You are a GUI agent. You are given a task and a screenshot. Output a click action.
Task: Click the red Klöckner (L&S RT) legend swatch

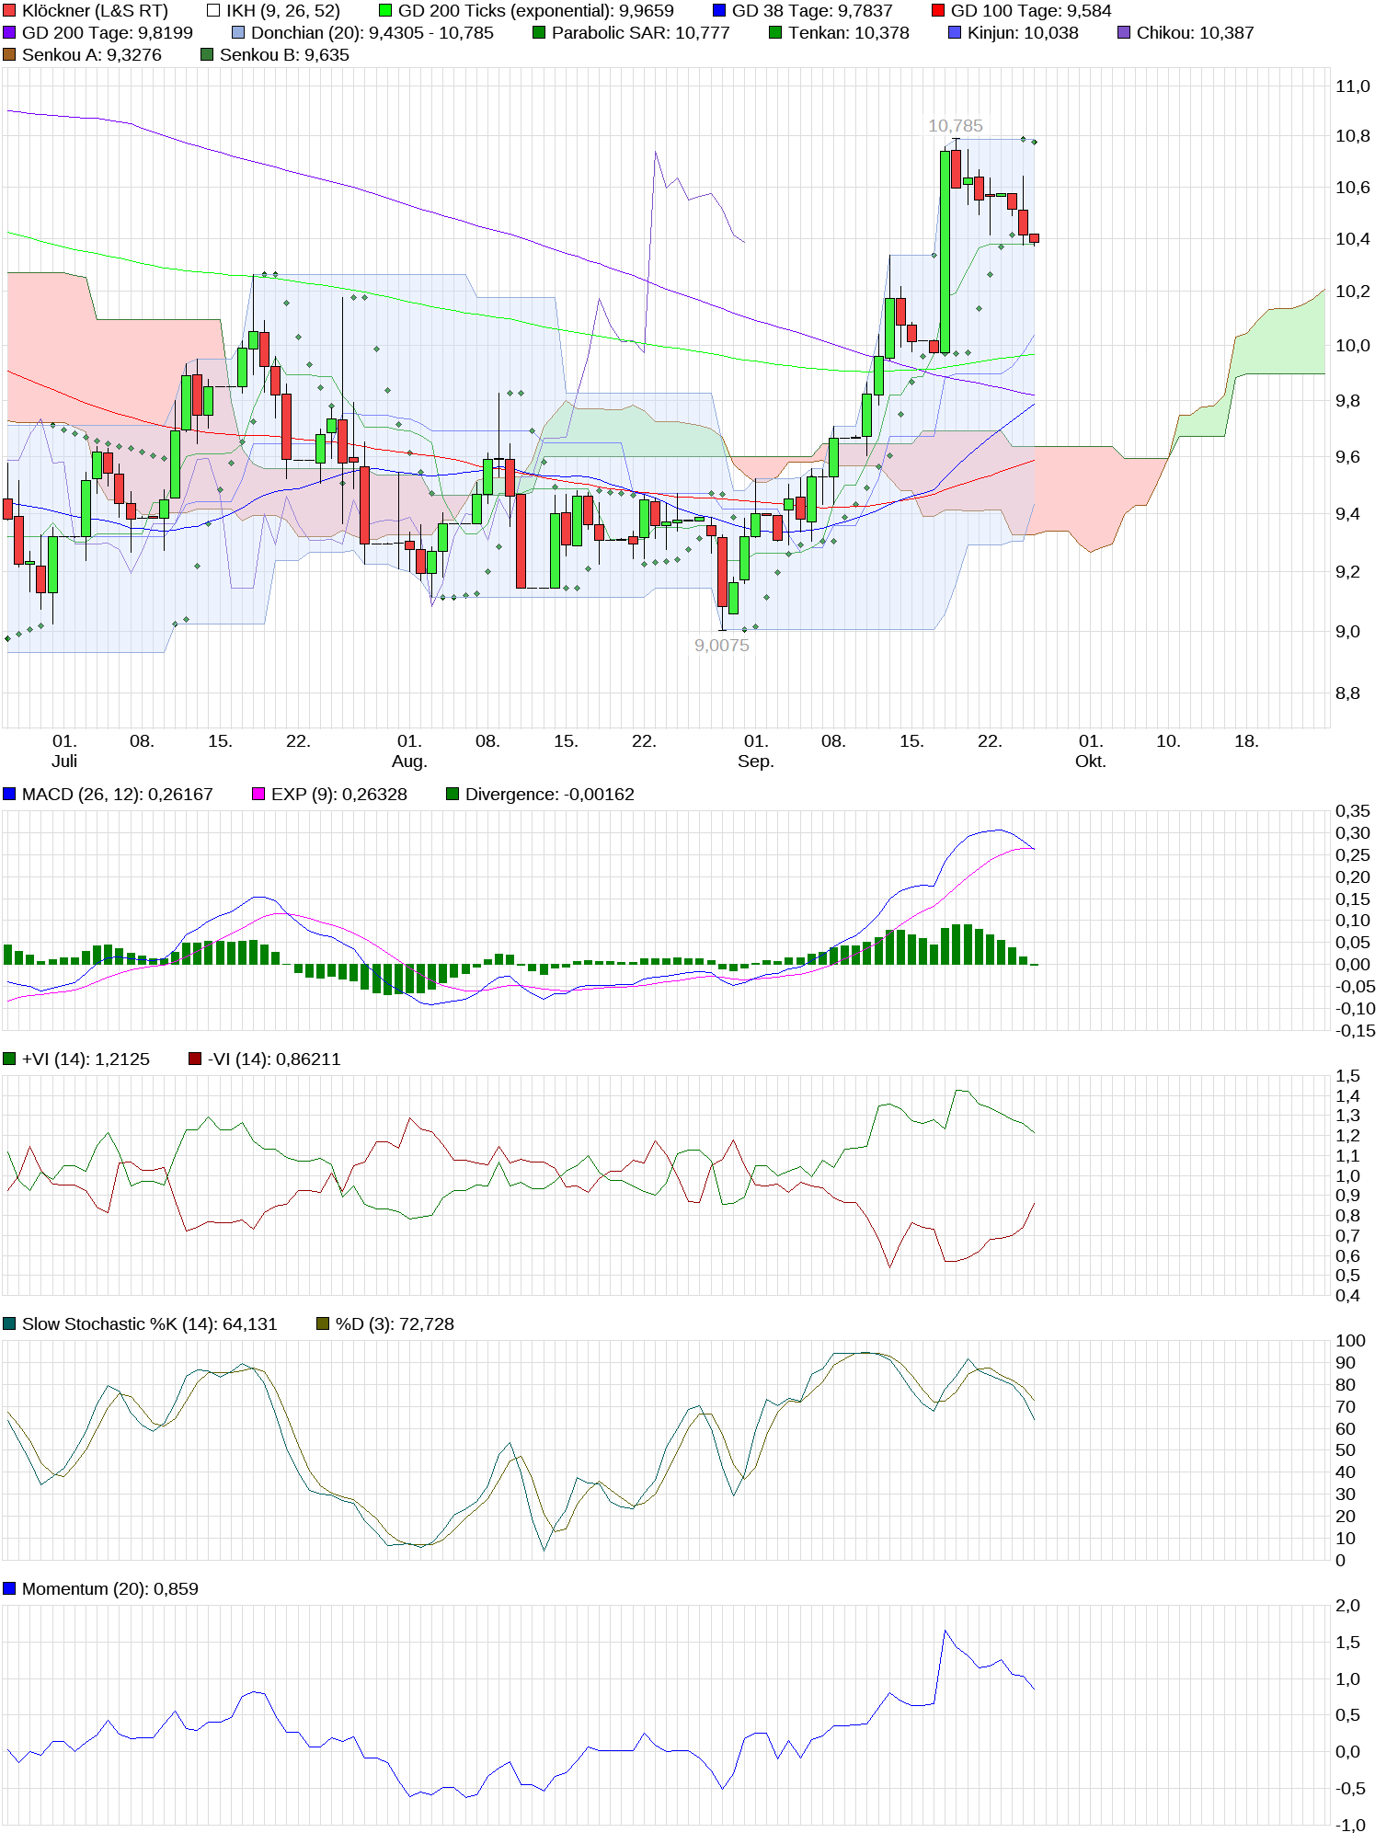[9, 11]
